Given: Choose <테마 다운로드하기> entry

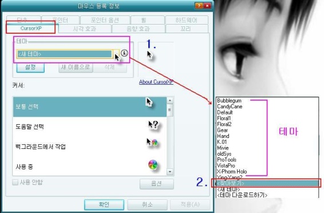Looking at the screenshot, I should point(242,195).
